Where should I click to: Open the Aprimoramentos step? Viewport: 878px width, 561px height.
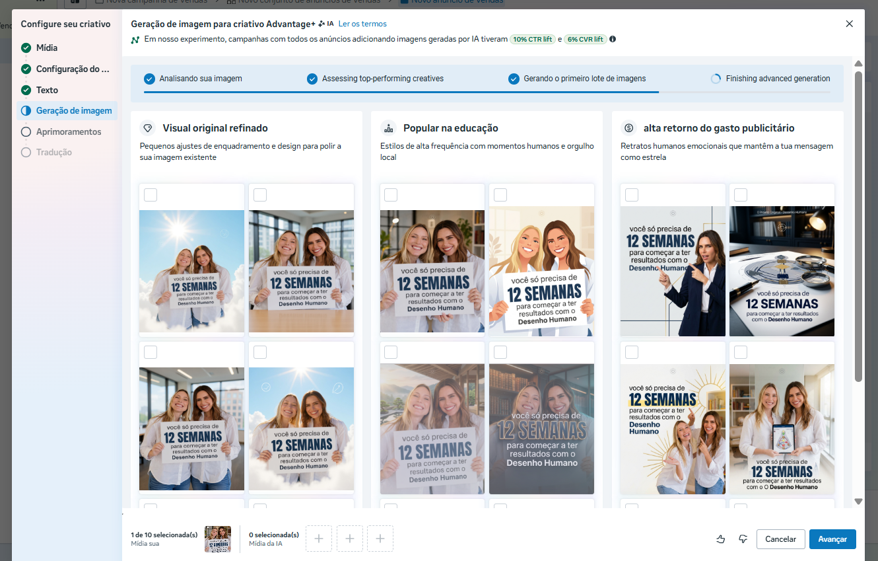pyautogui.click(x=67, y=131)
